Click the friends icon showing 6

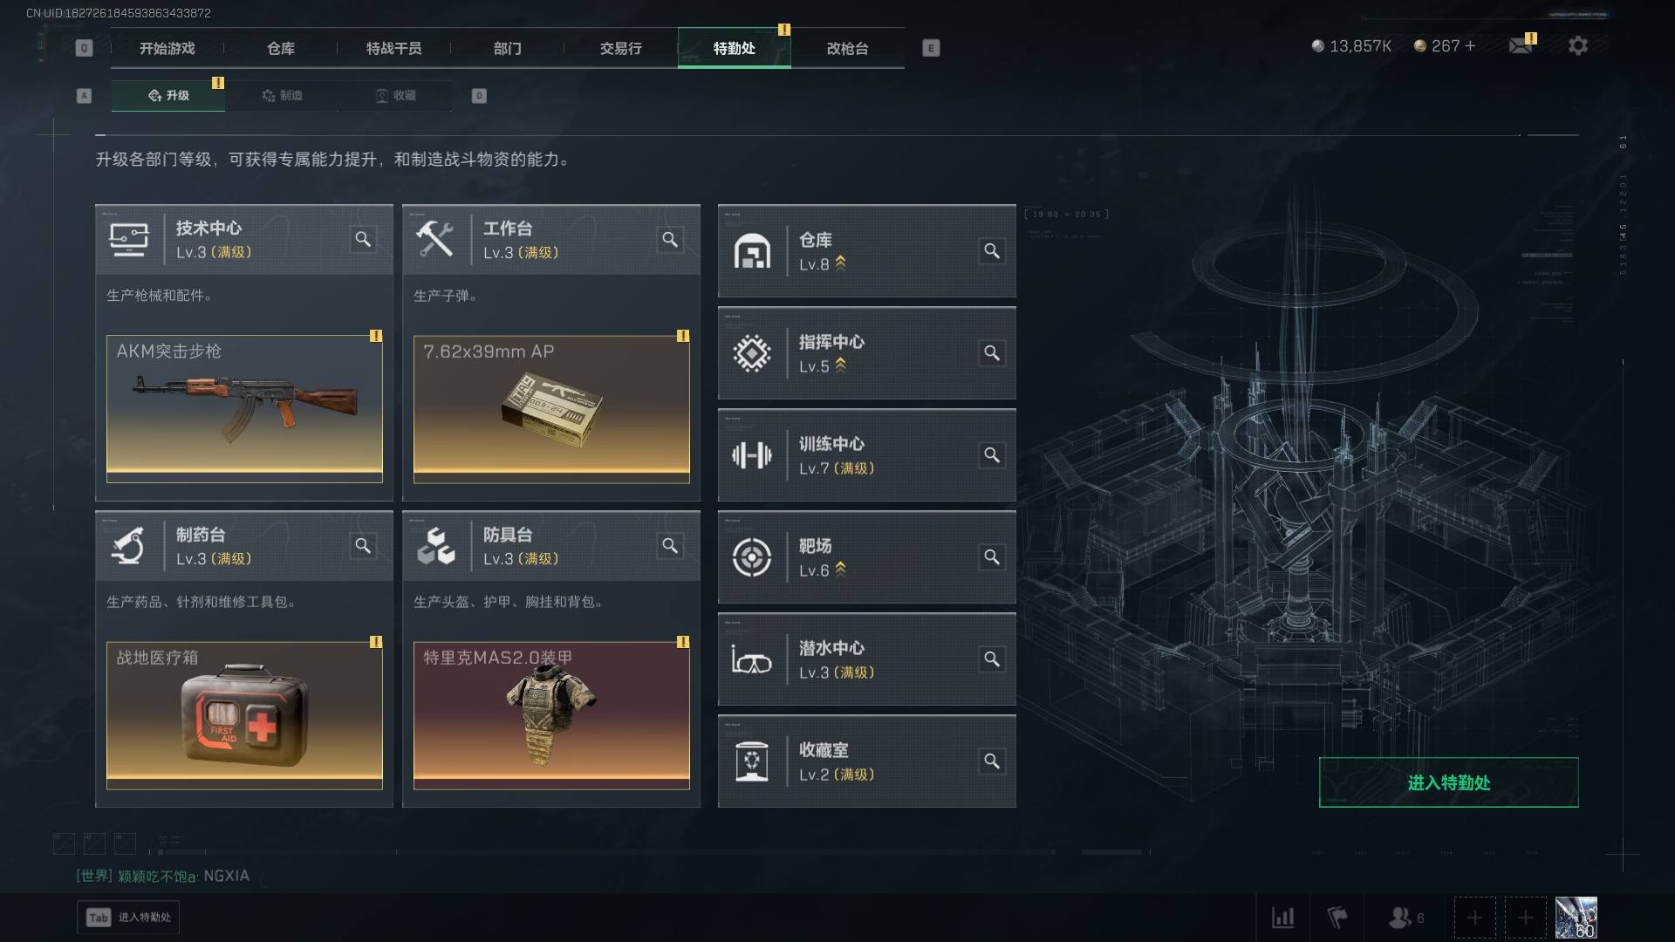point(1405,918)
